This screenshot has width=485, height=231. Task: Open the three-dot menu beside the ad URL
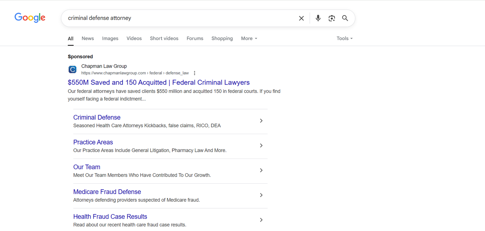pyautogui.click(x=194, y=73)
